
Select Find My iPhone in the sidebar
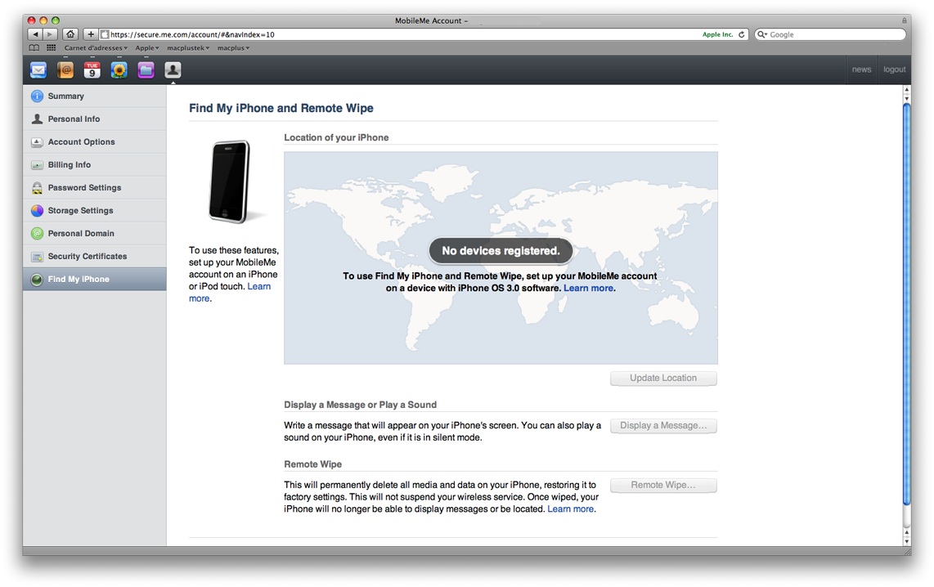(95, 280)
